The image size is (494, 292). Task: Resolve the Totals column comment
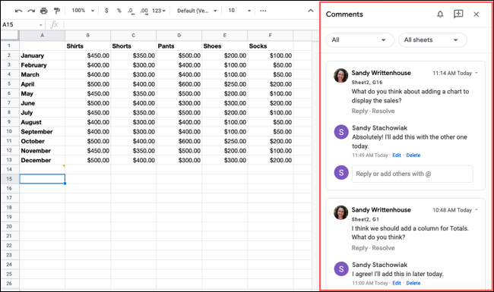383,248
